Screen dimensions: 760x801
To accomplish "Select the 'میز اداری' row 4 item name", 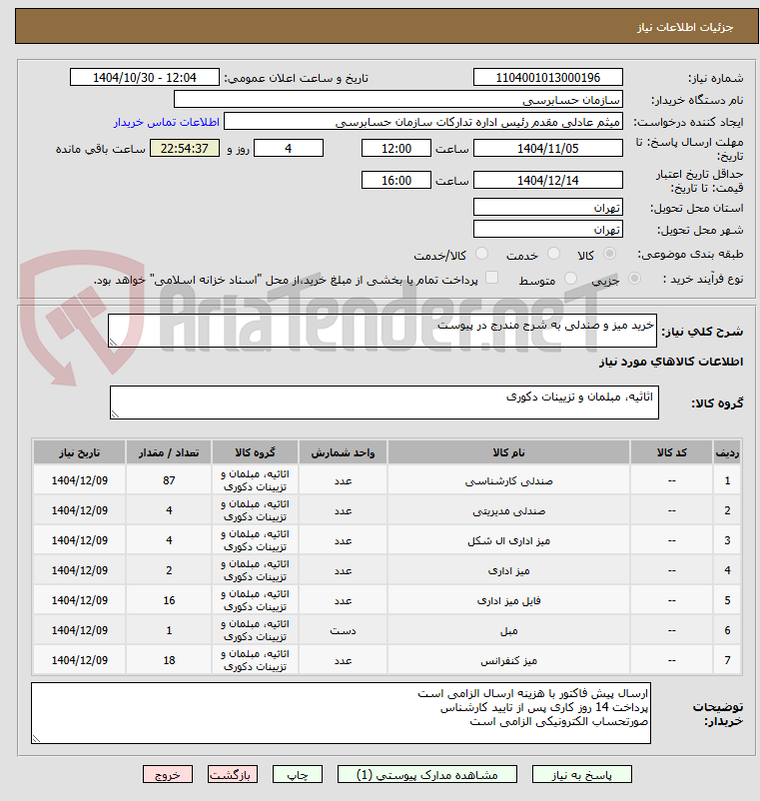I will tap(508, 570).
